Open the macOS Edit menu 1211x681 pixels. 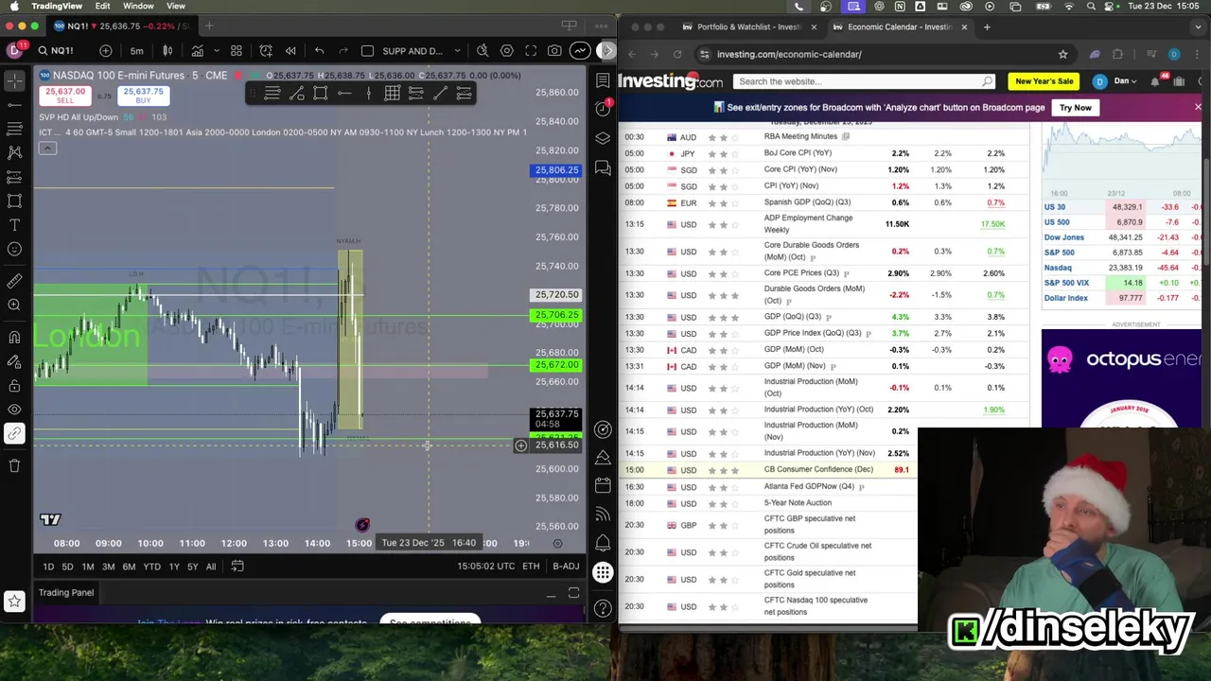tap(102, 6)
